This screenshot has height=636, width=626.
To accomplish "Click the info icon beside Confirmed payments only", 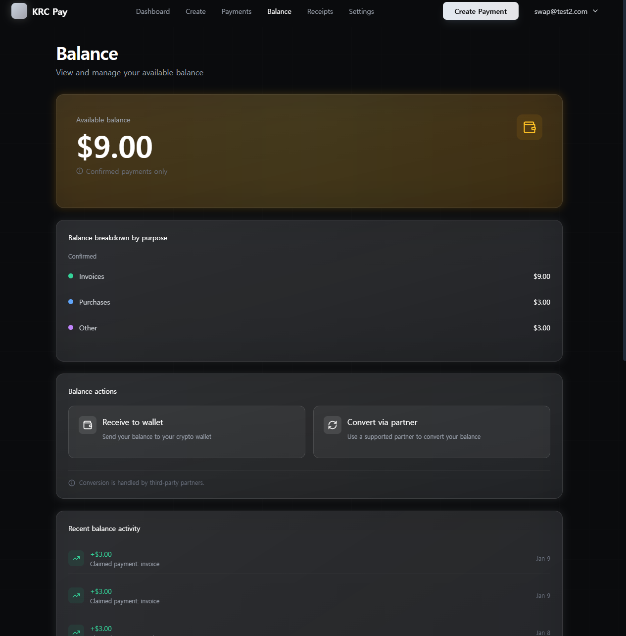I will (80, 171).
